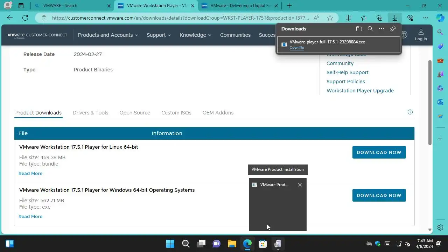This screenshot has height=252, width=448.
Task: Refresh the page with reload icon
Action: 25,18
